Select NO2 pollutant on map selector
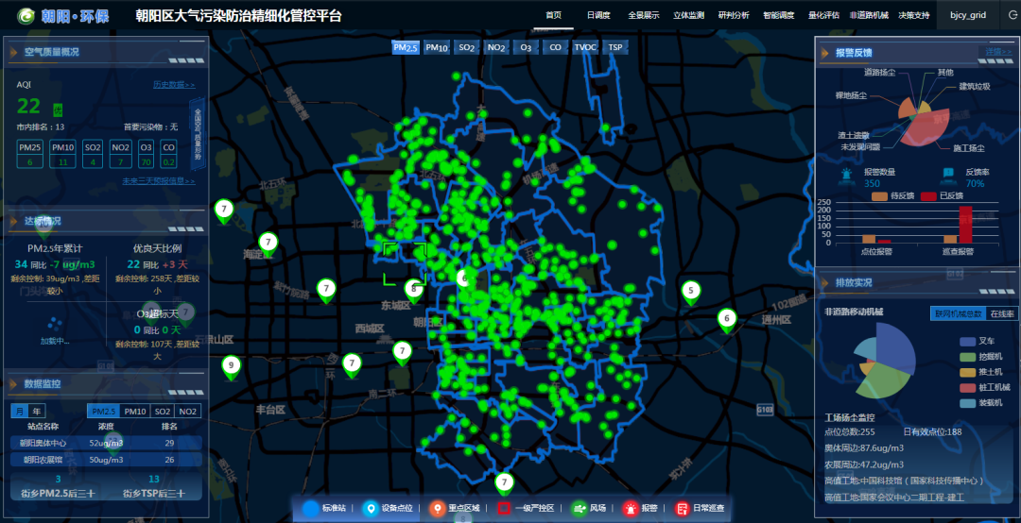The width and height of the screenshot is (1021, 523). pyautogui.click(x=496, y=47)
